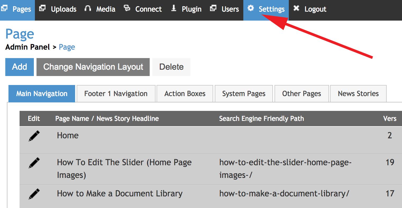Switch to the Action Boxes tab
This screenshot has height=208, width=402.
tap(185, 94)
